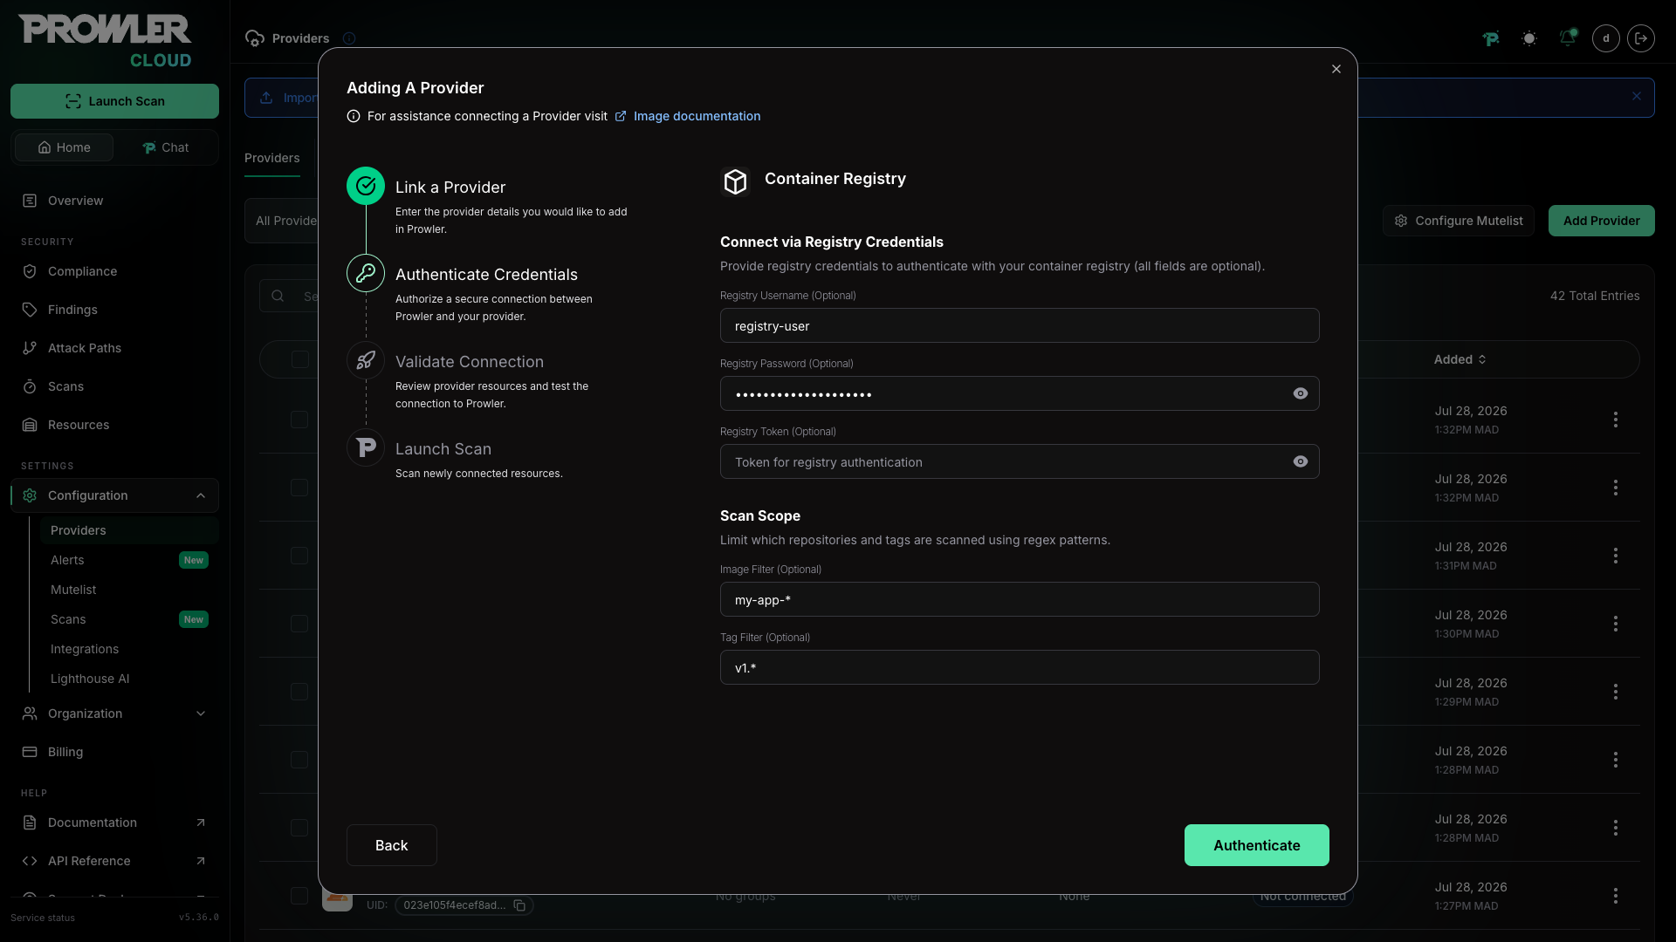
Task: Open row actions for Jul 28 1:32PM first entry
Action: pyautogui.click(x=1616, y=420)
